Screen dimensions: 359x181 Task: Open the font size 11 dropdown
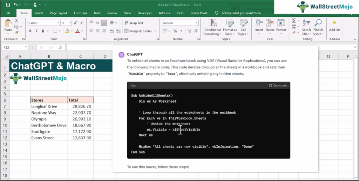tap(70, 23)
